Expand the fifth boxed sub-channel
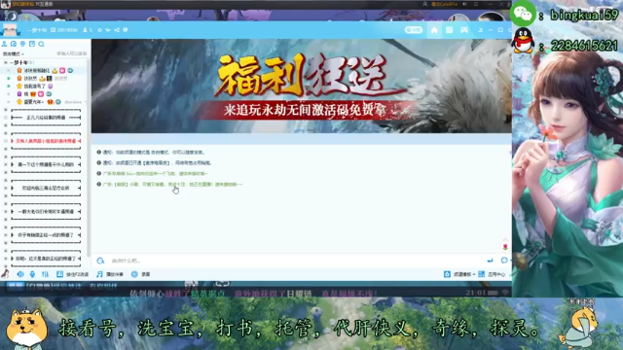The height and width of the screenshot is (350, 623). click(6, 212)
